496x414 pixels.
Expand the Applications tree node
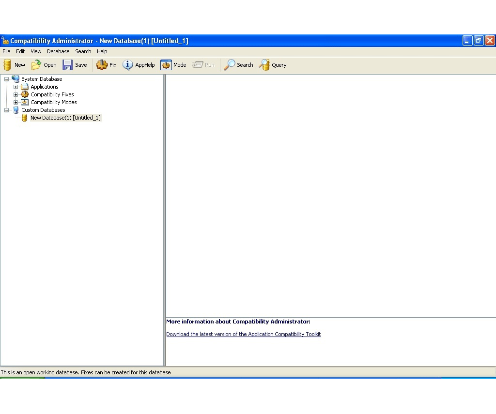(15, 87)
